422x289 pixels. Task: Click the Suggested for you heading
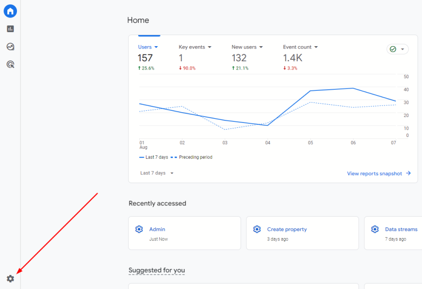point(157,270)
